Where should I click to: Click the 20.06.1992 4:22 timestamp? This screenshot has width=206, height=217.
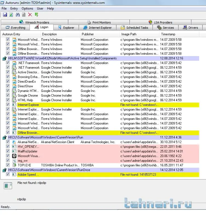[x=172, y=156]
